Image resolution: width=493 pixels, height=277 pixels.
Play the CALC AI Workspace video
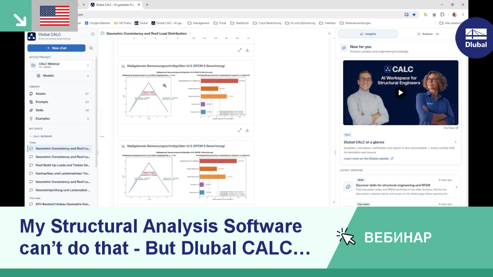point(400,93)
